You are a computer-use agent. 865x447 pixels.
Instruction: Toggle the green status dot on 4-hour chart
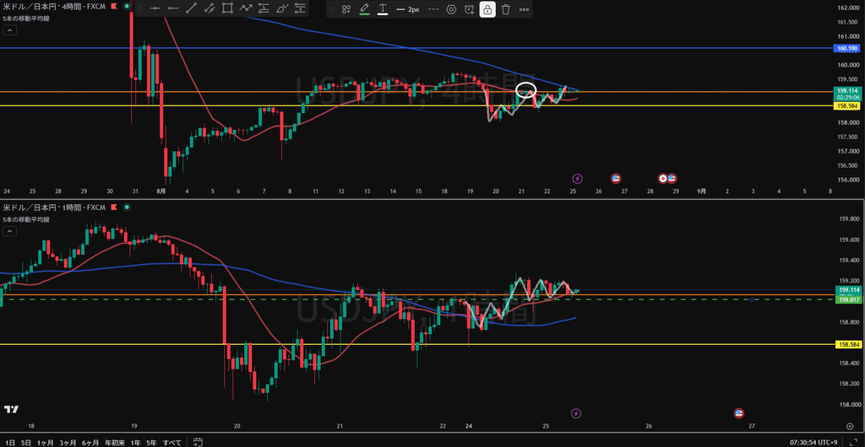(x=127, y=8)
